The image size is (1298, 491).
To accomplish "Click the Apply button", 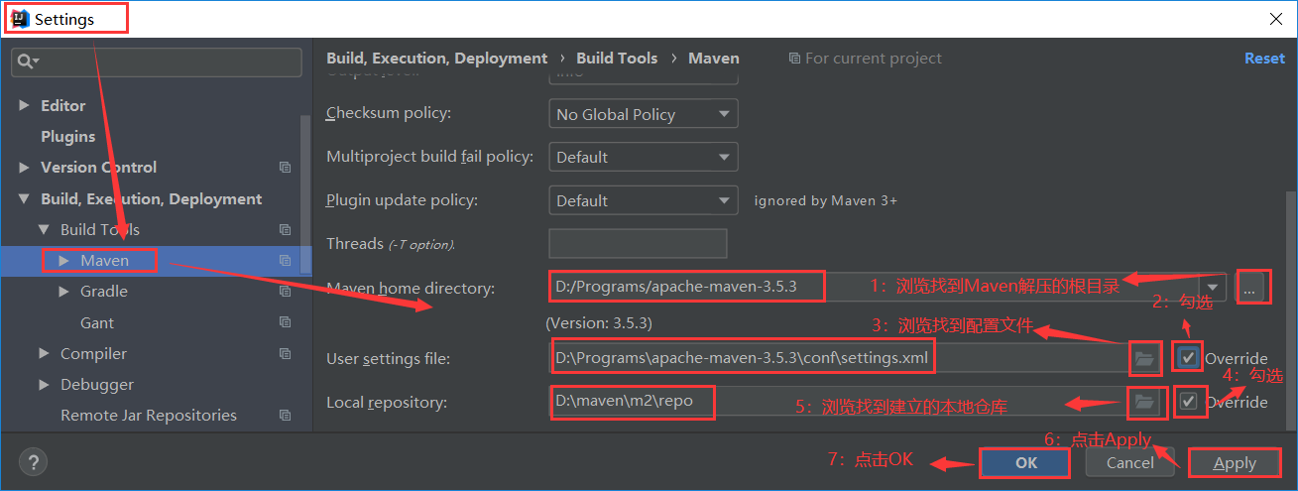I will click(x=1234, y=463).
